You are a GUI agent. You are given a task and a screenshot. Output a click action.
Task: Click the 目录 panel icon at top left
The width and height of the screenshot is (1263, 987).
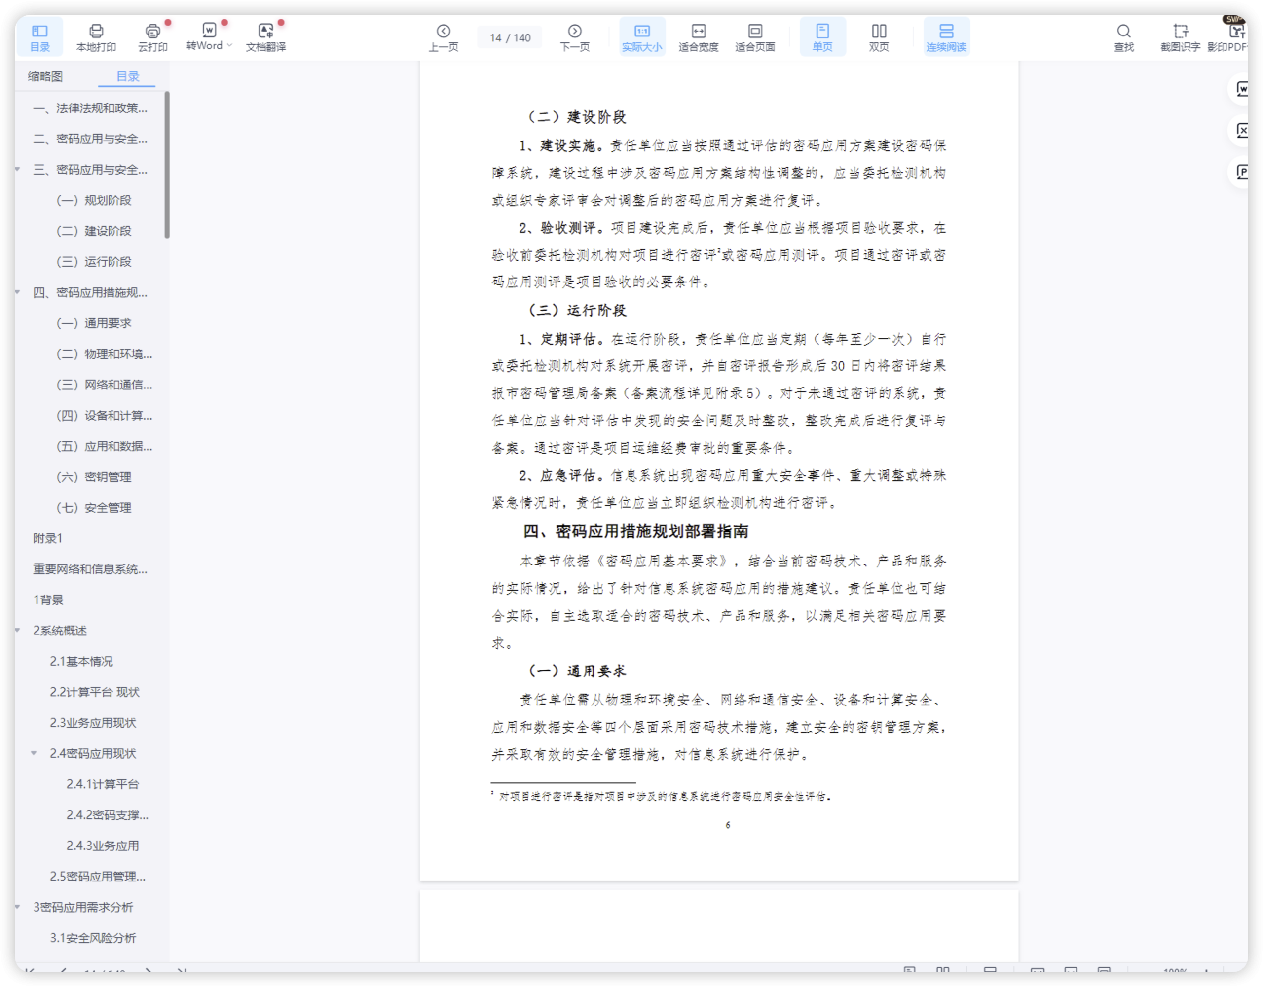click(x=40, y=36)
